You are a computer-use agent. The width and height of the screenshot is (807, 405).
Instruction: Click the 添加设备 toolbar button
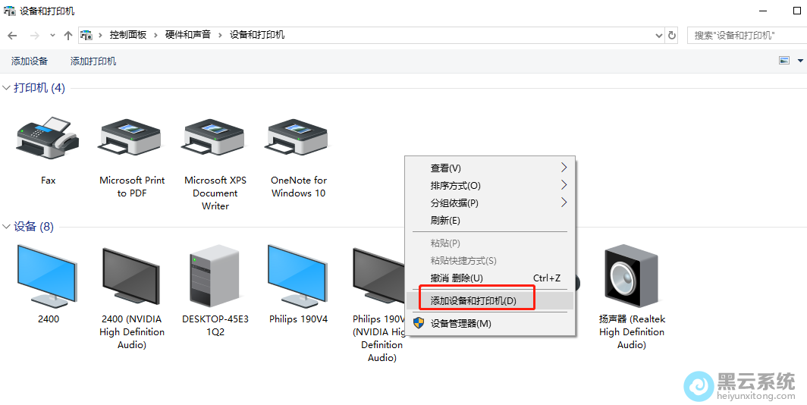click(30, 61)
